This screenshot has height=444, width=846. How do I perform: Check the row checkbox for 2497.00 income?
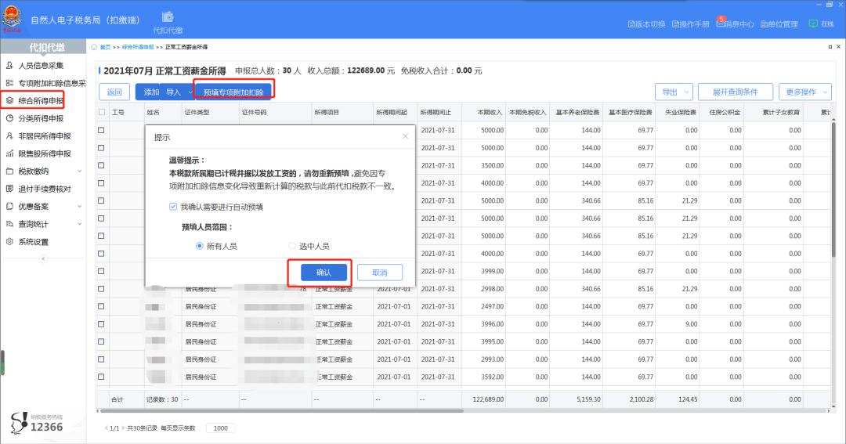[x=101, y=306]
